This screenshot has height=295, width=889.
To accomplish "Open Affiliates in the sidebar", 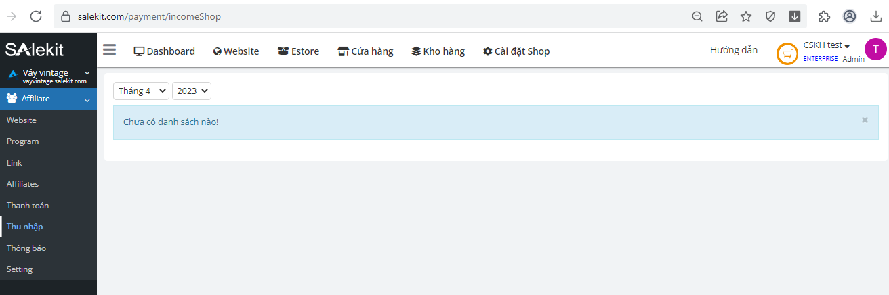I will click(22, 184).
